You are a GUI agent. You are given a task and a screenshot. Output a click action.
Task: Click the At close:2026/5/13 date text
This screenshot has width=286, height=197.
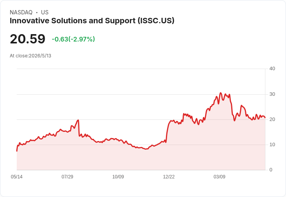coord(30,56)
